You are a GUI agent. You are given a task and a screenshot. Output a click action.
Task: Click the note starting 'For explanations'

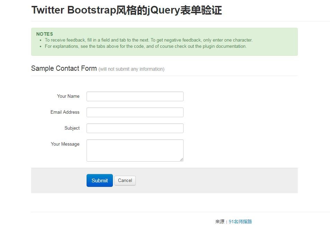[145, 46]
